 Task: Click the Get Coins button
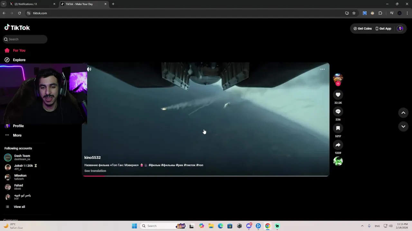(x=362, y=29)
